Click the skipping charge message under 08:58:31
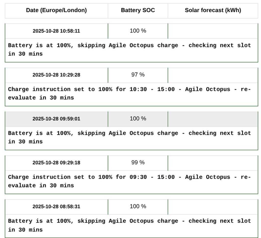The height and width of the screenshot is (238, 261). 129,225
